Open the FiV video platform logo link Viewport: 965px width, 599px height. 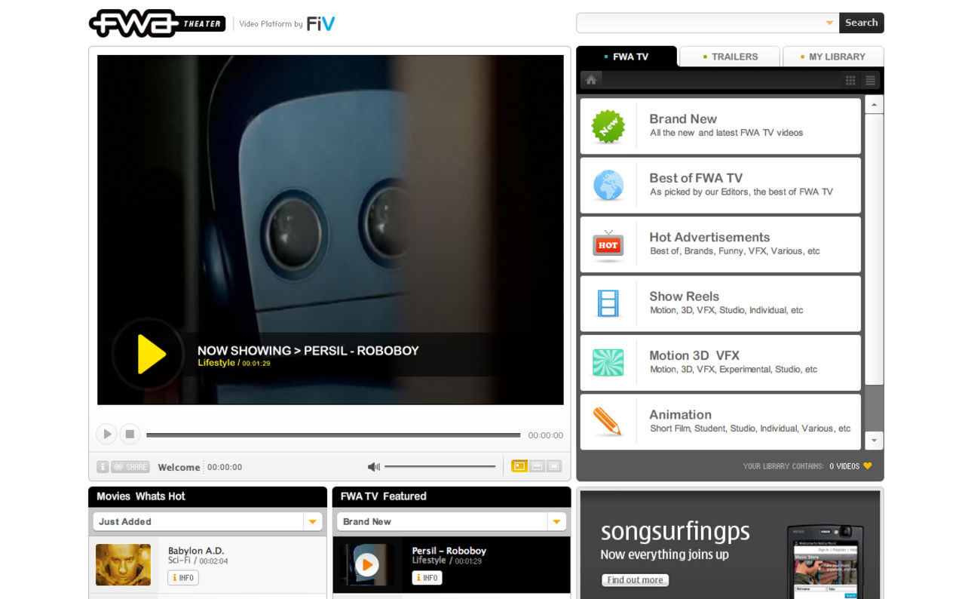pyautogui.click(x=320, y=23)
